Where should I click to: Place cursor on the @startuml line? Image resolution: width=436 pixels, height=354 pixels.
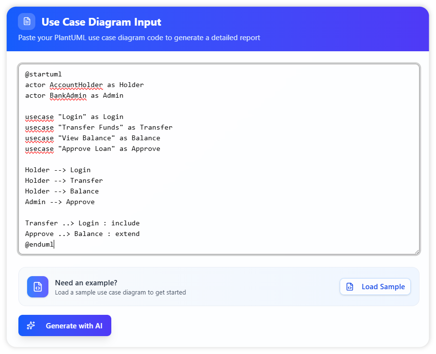click(x=44, y=74)
